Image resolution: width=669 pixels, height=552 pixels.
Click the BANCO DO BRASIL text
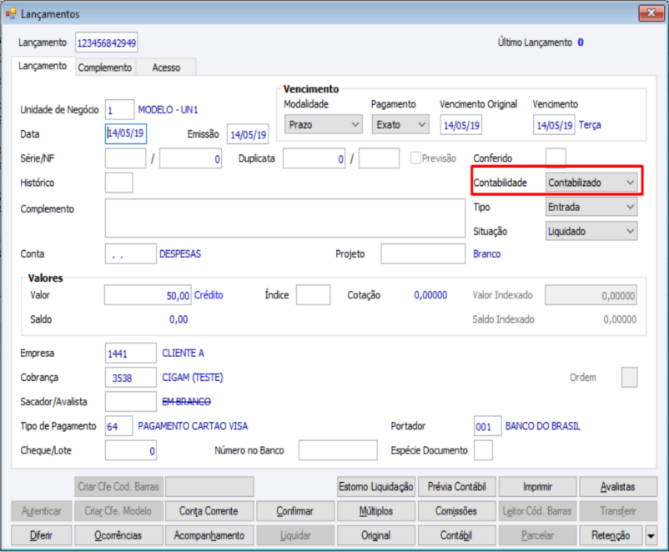tap(543, 426)
